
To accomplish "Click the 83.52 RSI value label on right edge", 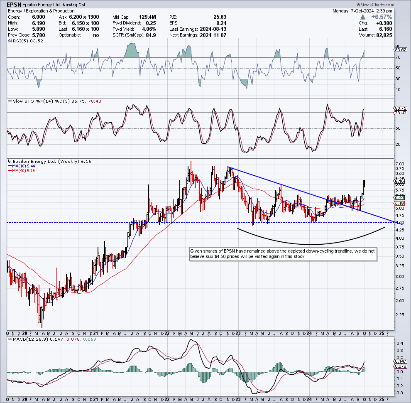I will pos(400,49).
